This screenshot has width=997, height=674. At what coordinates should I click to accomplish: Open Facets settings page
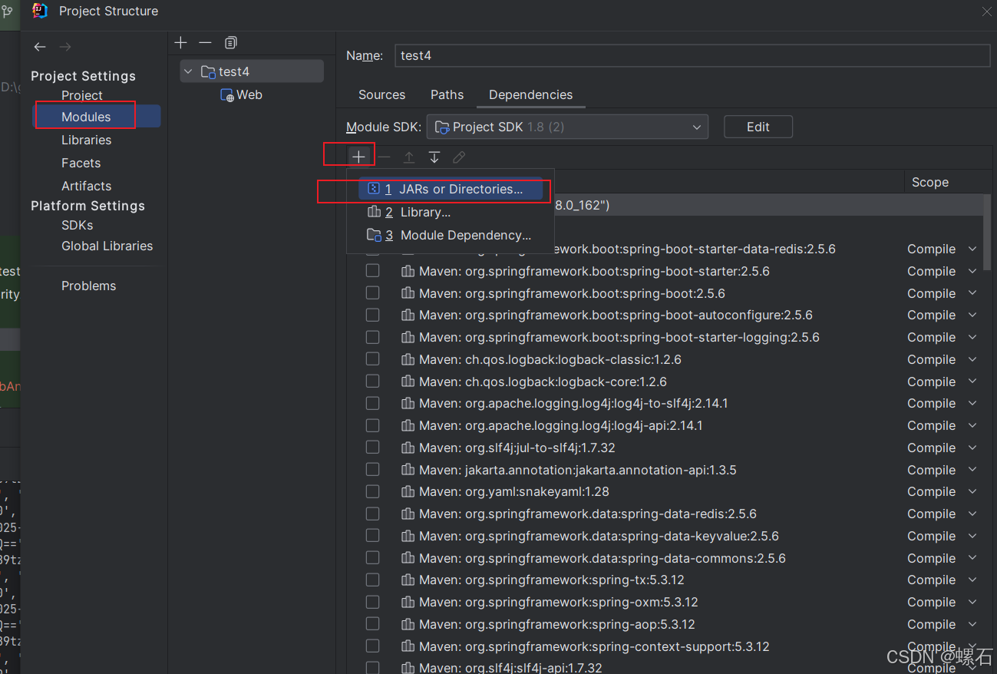(x=81, y=163)
